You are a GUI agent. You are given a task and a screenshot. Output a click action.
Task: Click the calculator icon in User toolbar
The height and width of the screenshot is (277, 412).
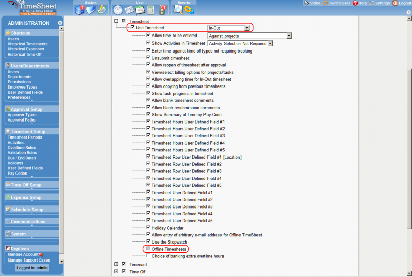pos(151,10)
